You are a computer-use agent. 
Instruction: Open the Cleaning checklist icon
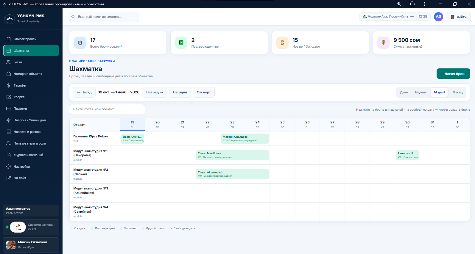9,97
